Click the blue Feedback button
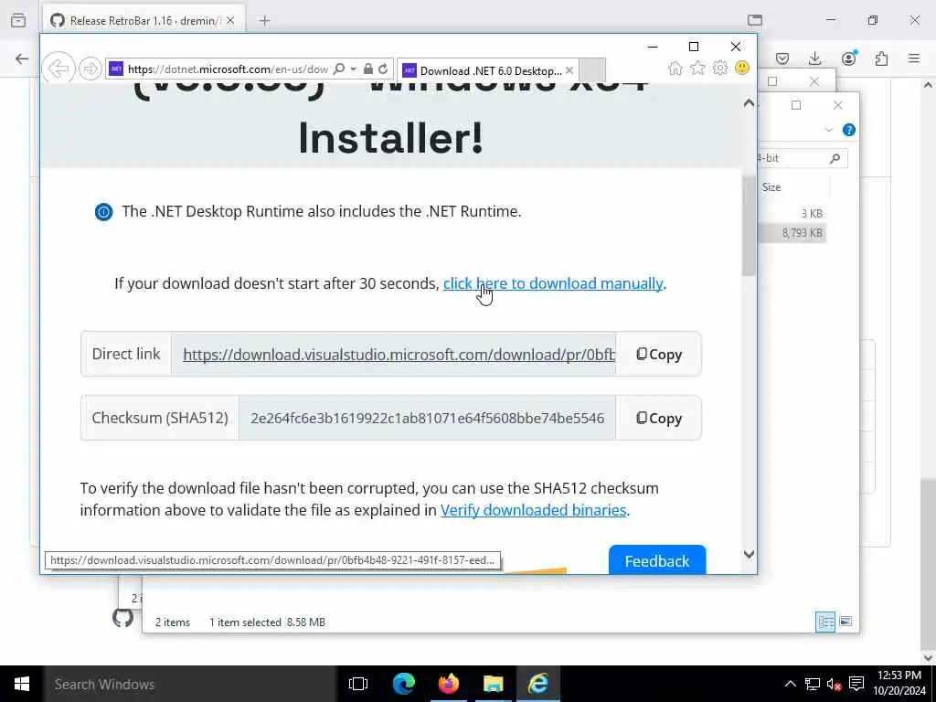The height and width of the screenshot is (702, 936). pyautogui.click(x=657, y=560)
